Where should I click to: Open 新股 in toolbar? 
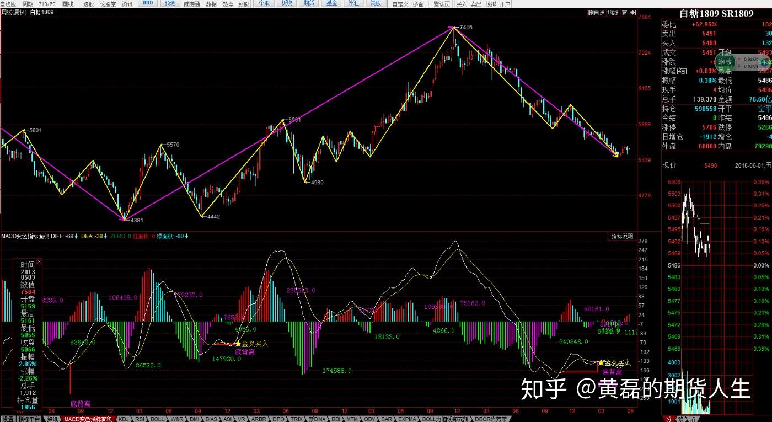click(244, 3)
